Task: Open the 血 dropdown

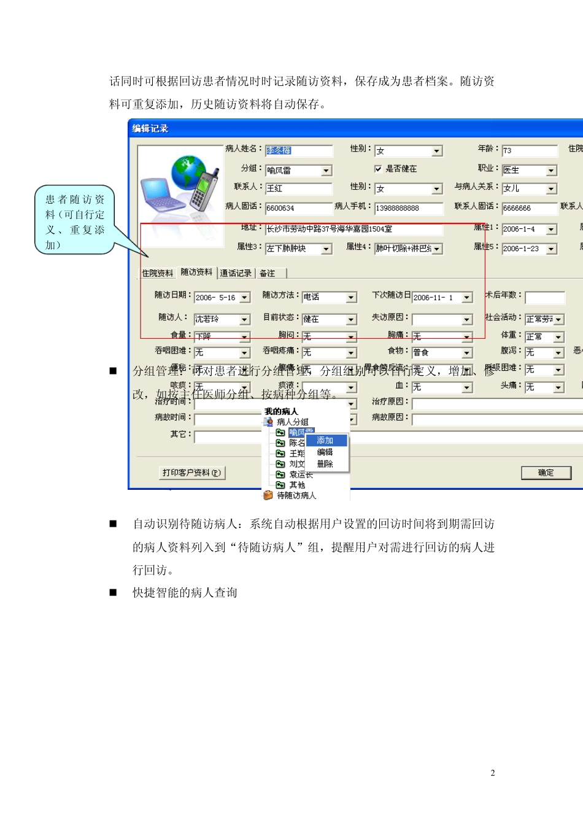Action: click(467, 387)
